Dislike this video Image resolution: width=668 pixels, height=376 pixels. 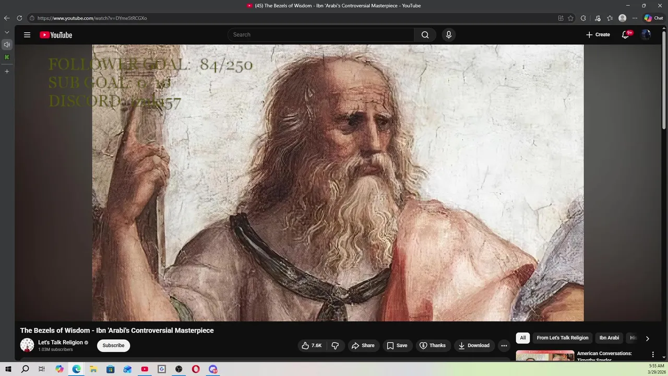click(335, 346)
